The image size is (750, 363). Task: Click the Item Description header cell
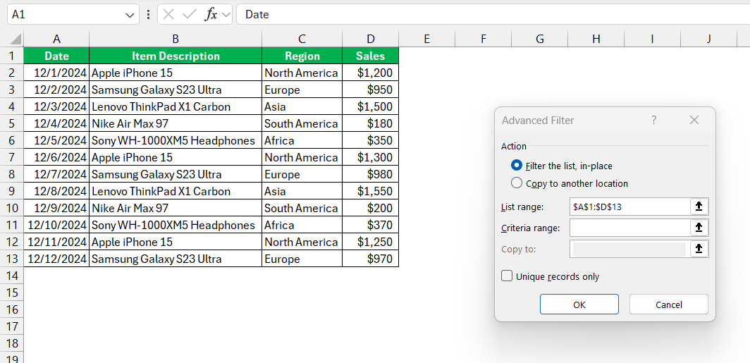pos(176,56)
